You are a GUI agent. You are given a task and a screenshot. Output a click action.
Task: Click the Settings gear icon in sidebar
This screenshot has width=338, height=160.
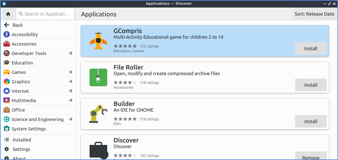[7, 149]
